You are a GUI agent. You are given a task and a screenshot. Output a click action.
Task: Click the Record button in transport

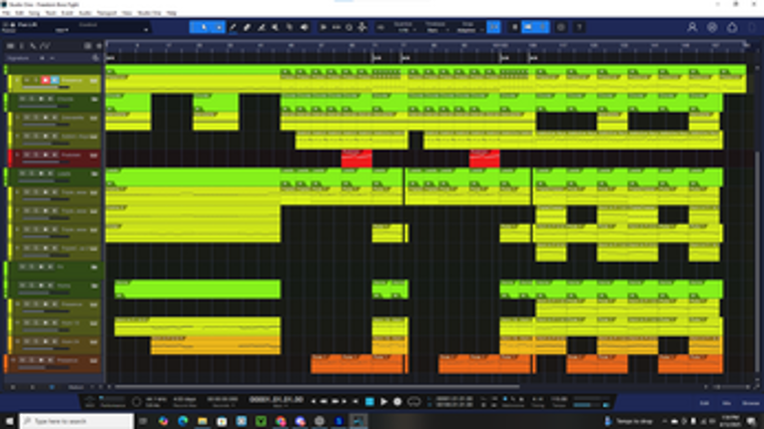[397, 402]
